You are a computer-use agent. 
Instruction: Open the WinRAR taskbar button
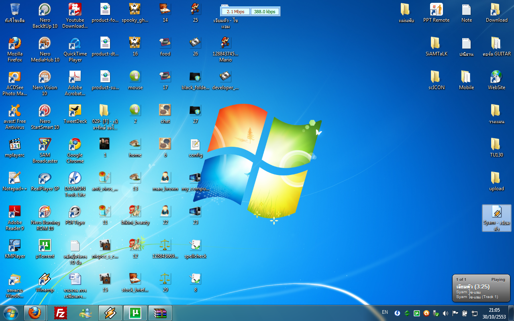pos(160,313)
